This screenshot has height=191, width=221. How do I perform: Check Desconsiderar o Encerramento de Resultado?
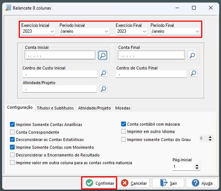pos(12,155)
